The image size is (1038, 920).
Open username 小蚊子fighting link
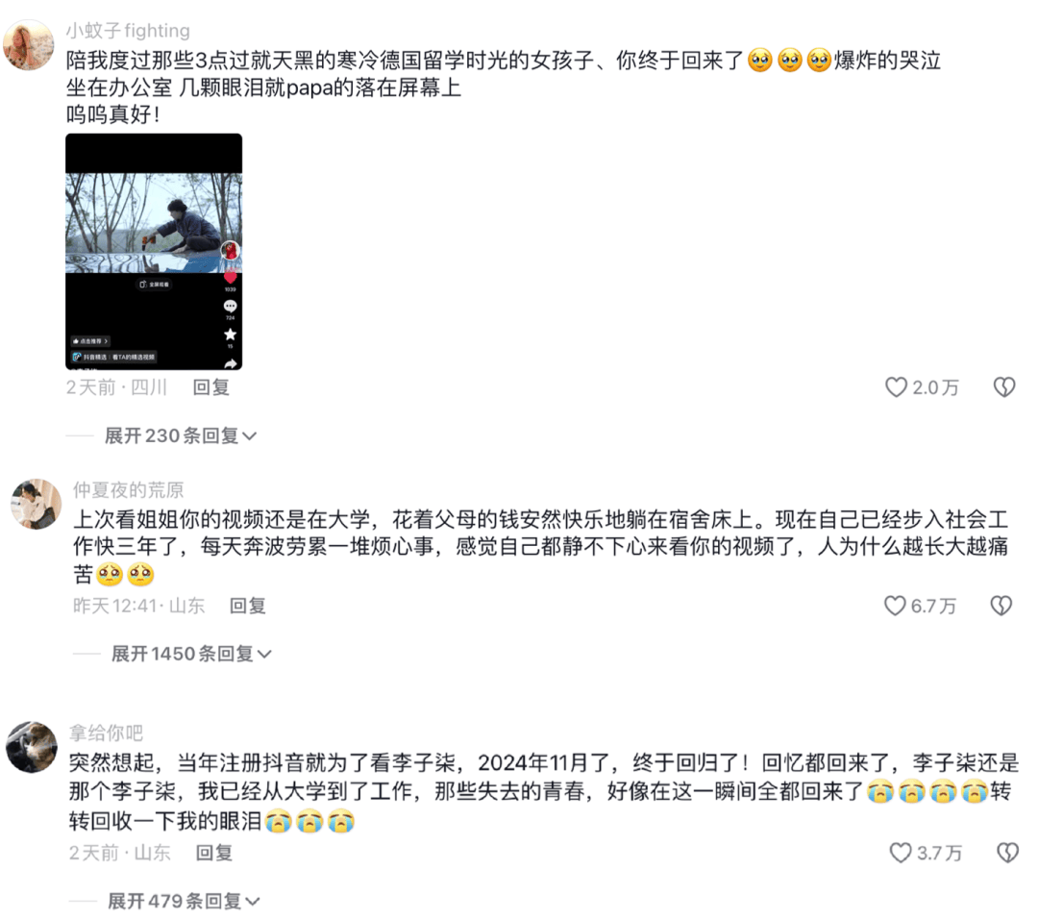click(128, 31)
